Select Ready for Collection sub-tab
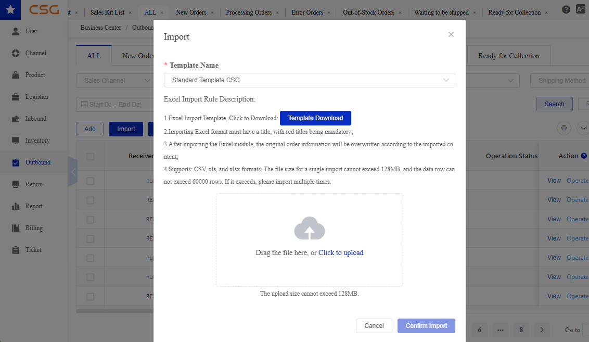589x342 pixels. pos(509,56)
